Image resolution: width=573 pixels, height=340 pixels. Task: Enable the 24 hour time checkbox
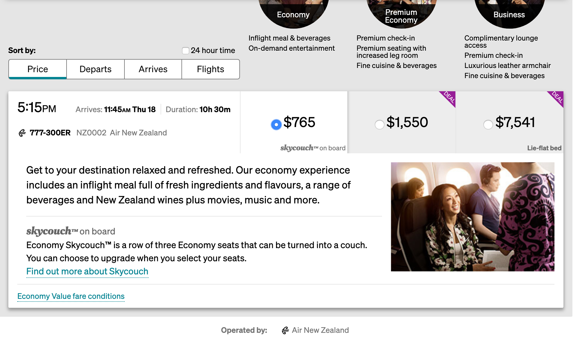pyautogui.click(x=186, y=51)
